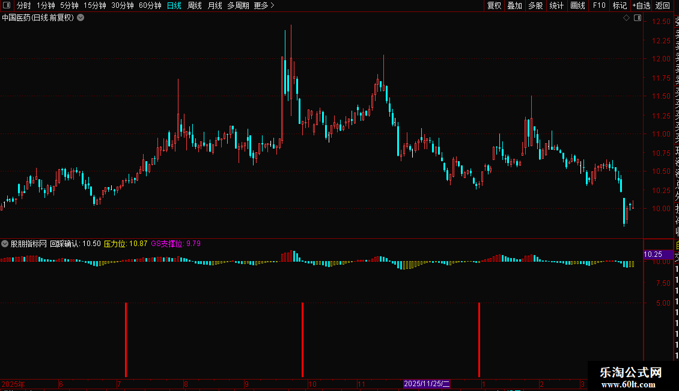Click the 中国医药(日线.前复权) stock title
This screenshot has width=679, height=391.
(38, 18)
